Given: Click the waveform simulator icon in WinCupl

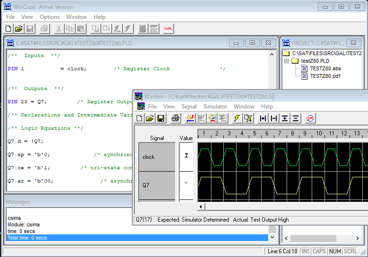Looking at the screenshot, I should (154, 29).
